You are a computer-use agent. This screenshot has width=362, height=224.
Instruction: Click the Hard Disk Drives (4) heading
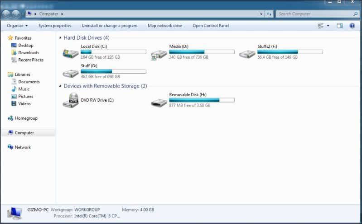[x=87, y=37]
